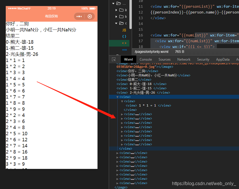This screenshot has width=239, height=189.
Task: Collapse the nested <view> containing 1 * 1 = 1
Action: pos(122,101)
